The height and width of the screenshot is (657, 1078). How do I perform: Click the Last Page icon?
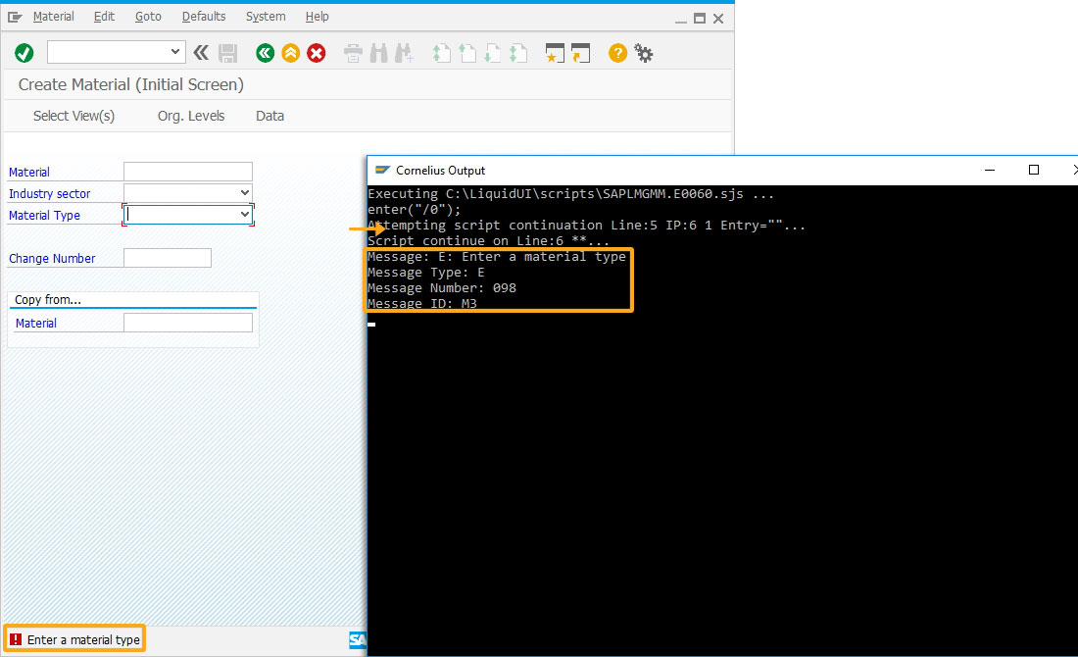tap(518, 53)
